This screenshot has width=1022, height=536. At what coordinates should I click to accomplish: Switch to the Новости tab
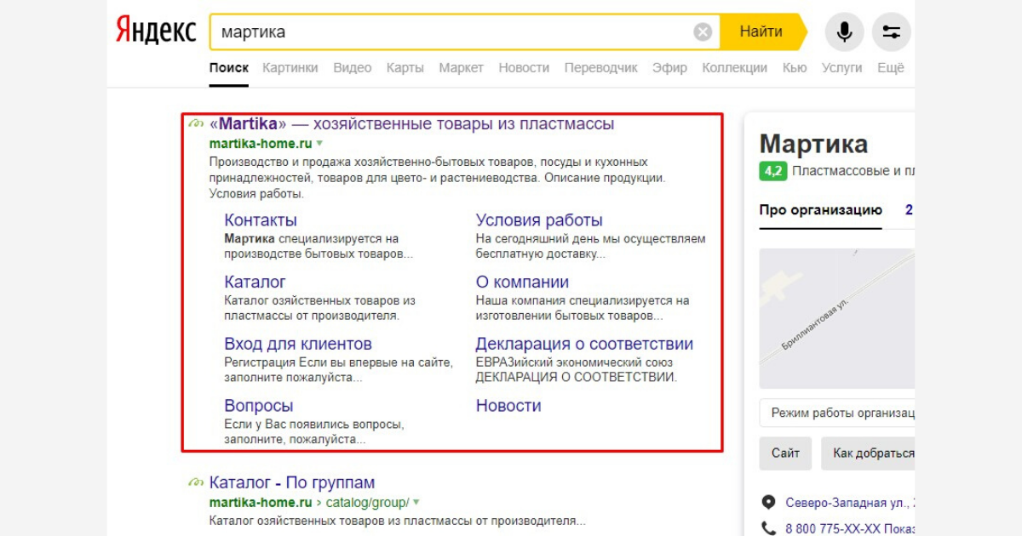tap(524, 68)
